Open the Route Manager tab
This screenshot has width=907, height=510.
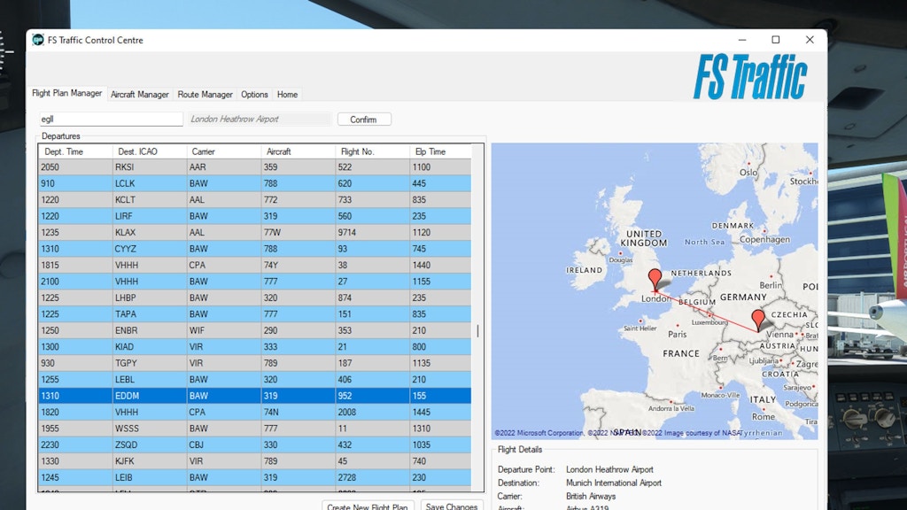click(205, 94)
